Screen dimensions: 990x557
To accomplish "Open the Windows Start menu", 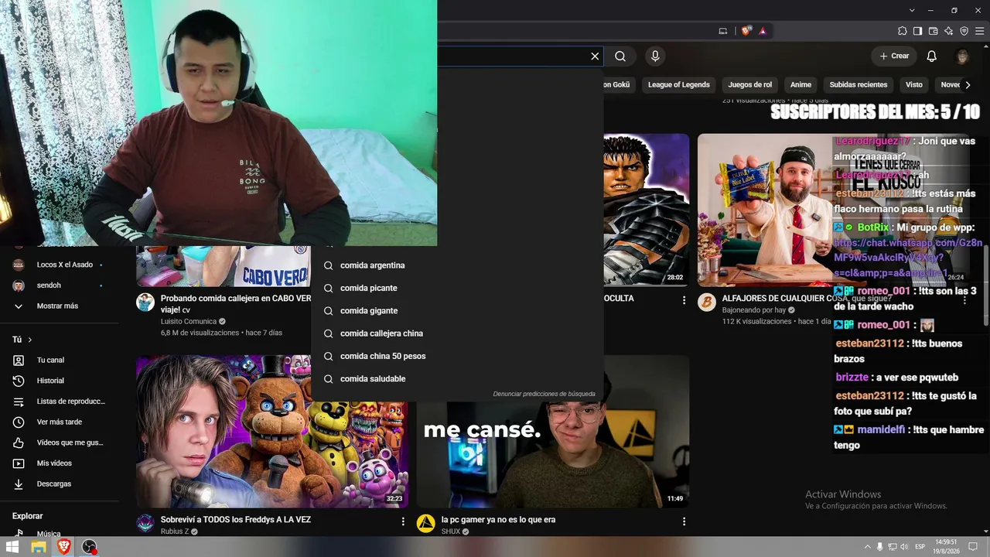I will tap(13, 547).
